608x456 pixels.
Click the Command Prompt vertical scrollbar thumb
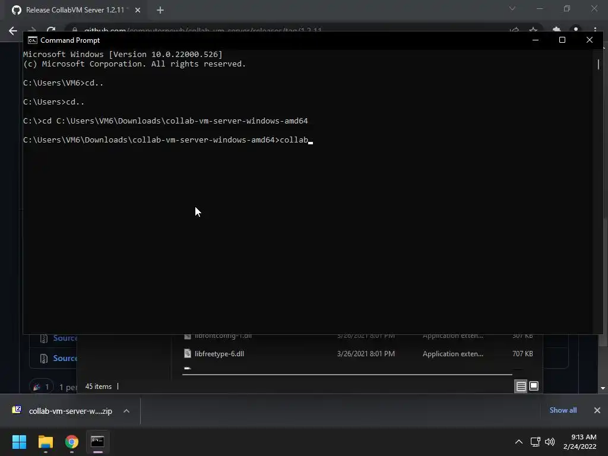(x=598, y=64)
